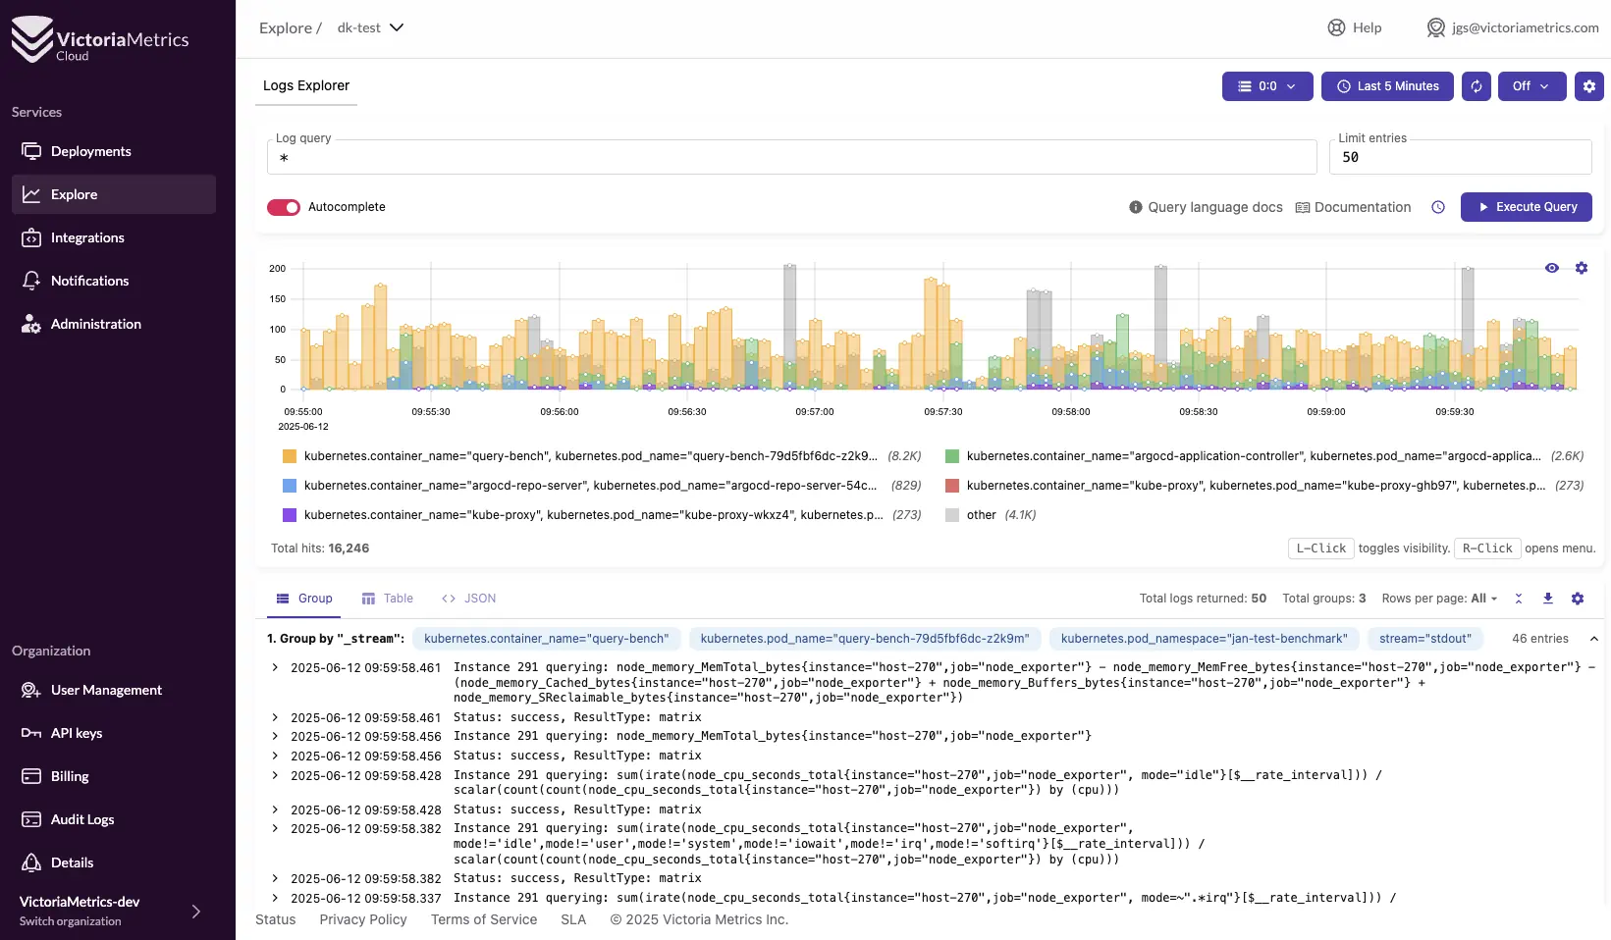Screen dimensions: 1611x940
Task: Click the download logs icon
Action: (x=1548, y=599)
